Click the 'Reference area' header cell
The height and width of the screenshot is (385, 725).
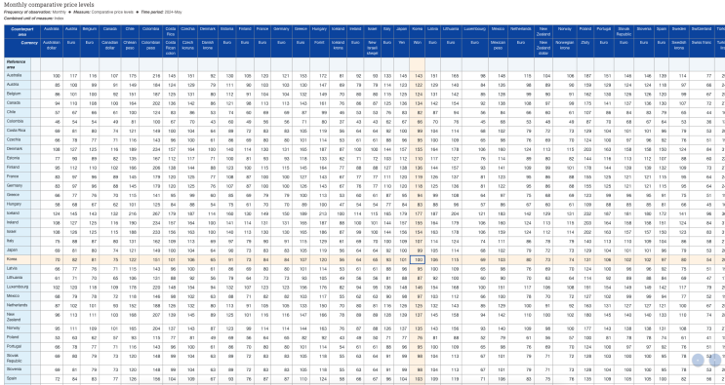18,64
